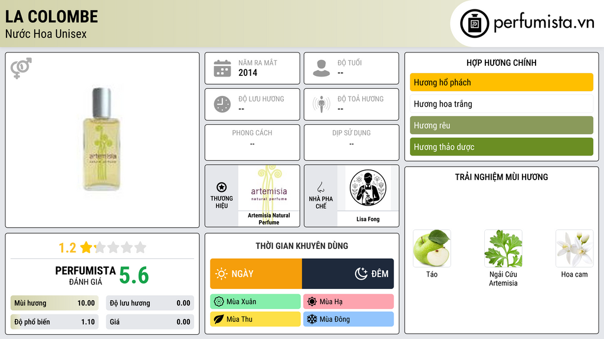Choose the Mùa Thu season chip
This screenshot has height=339, width=604.
click(x=255, y=319)
